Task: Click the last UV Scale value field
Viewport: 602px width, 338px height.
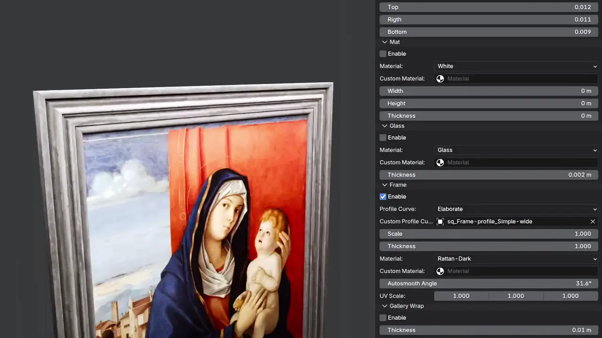Action: 570,296
